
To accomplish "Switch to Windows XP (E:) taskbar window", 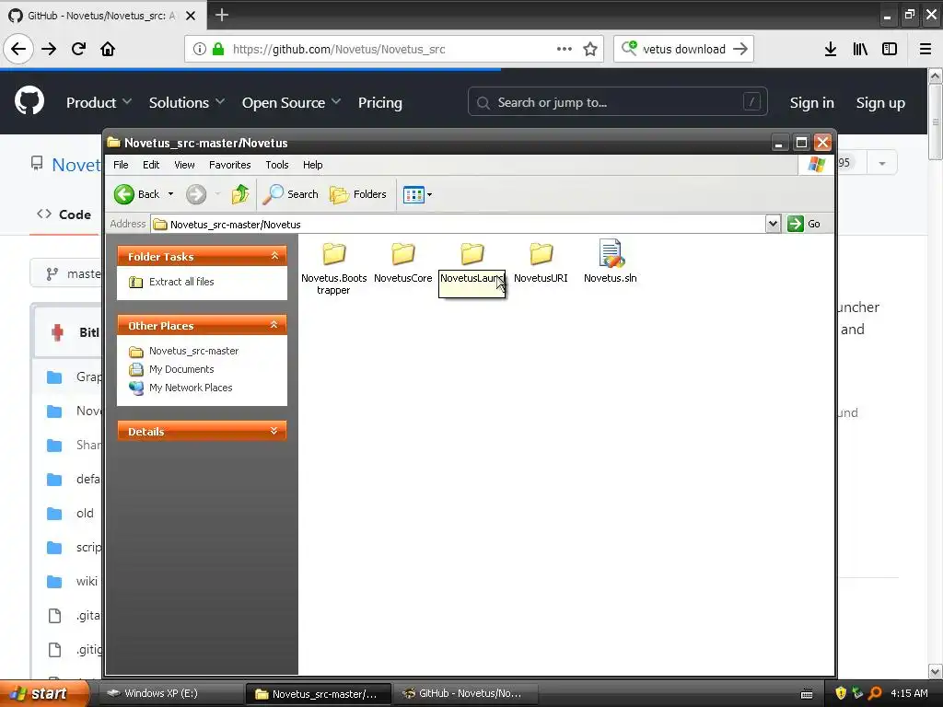I will click(x=170, y=693).
